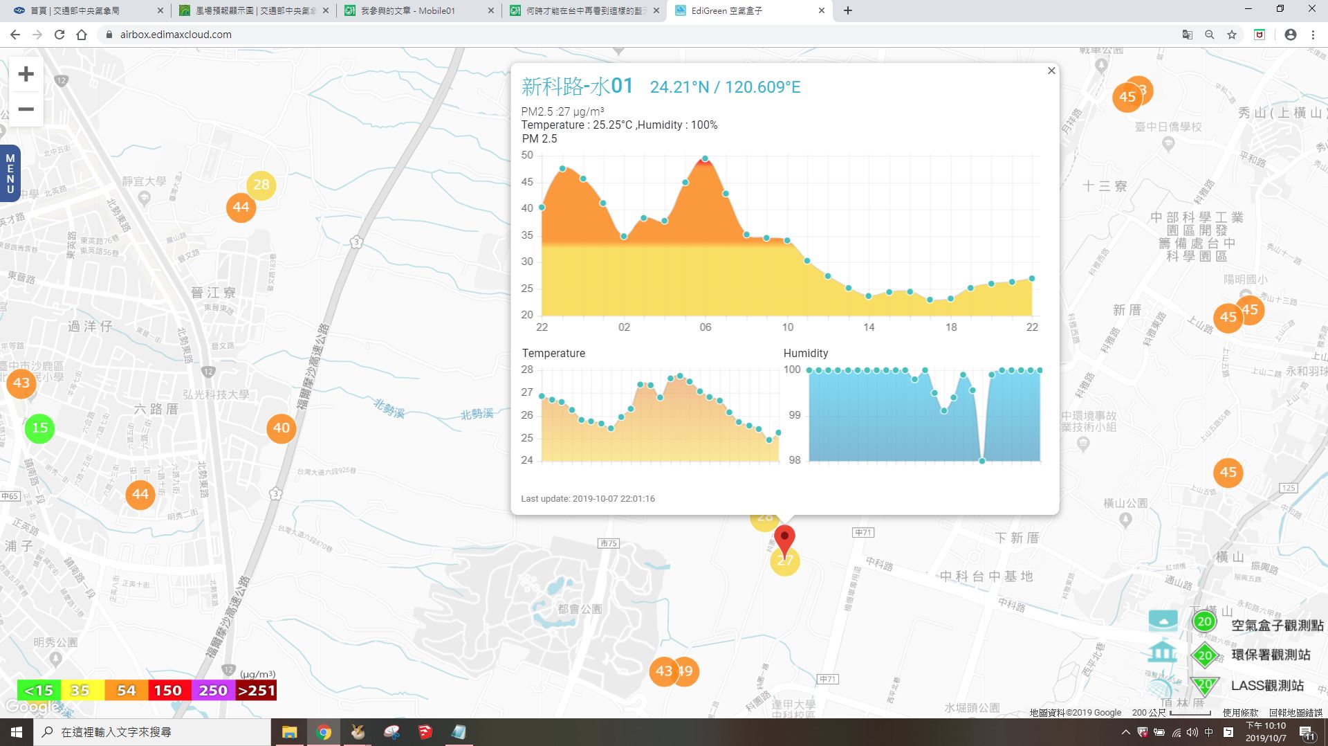This screenshot has height=746, width=1328.
Task: Click the 新科路-水01 station title
Action: coord(577,87)
